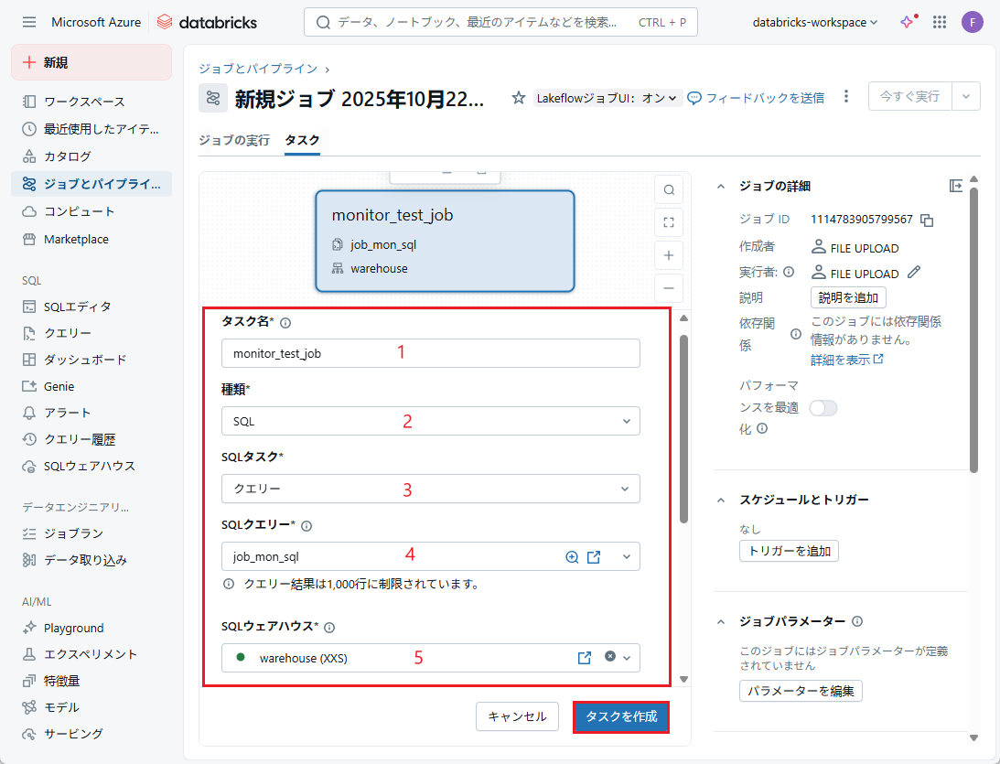This screenshot has width=1000, height=764.
Task: Click the タスク名 input field
Action: pyautogui.click(x=430, y=353)
